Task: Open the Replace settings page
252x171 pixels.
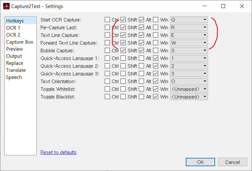Action: [21, 63]
